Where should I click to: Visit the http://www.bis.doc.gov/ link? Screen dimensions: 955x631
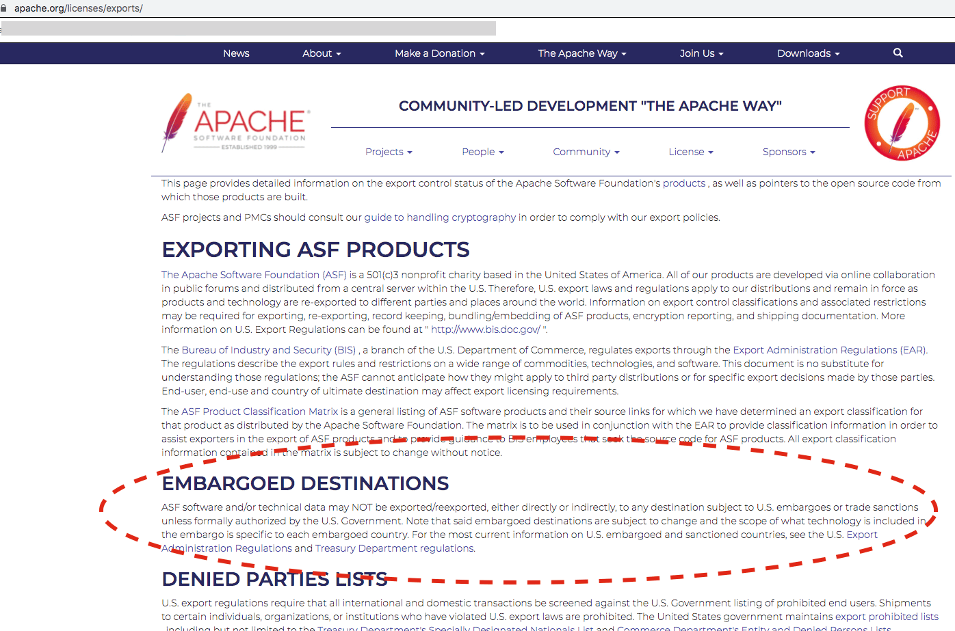click(x=486, y=330)
